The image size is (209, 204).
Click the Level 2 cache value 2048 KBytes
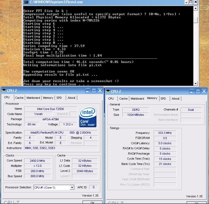(x=85, y=171)
